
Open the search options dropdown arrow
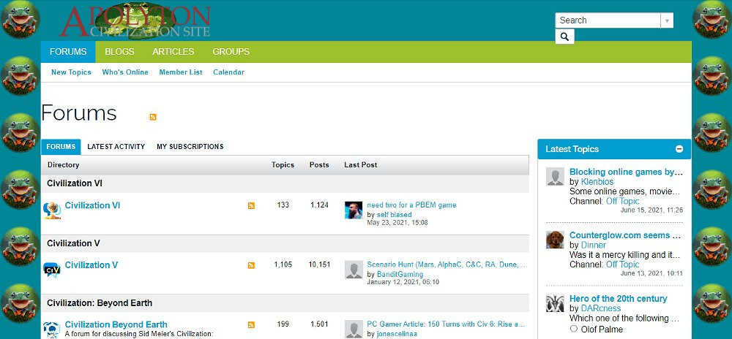click(667, 20)
